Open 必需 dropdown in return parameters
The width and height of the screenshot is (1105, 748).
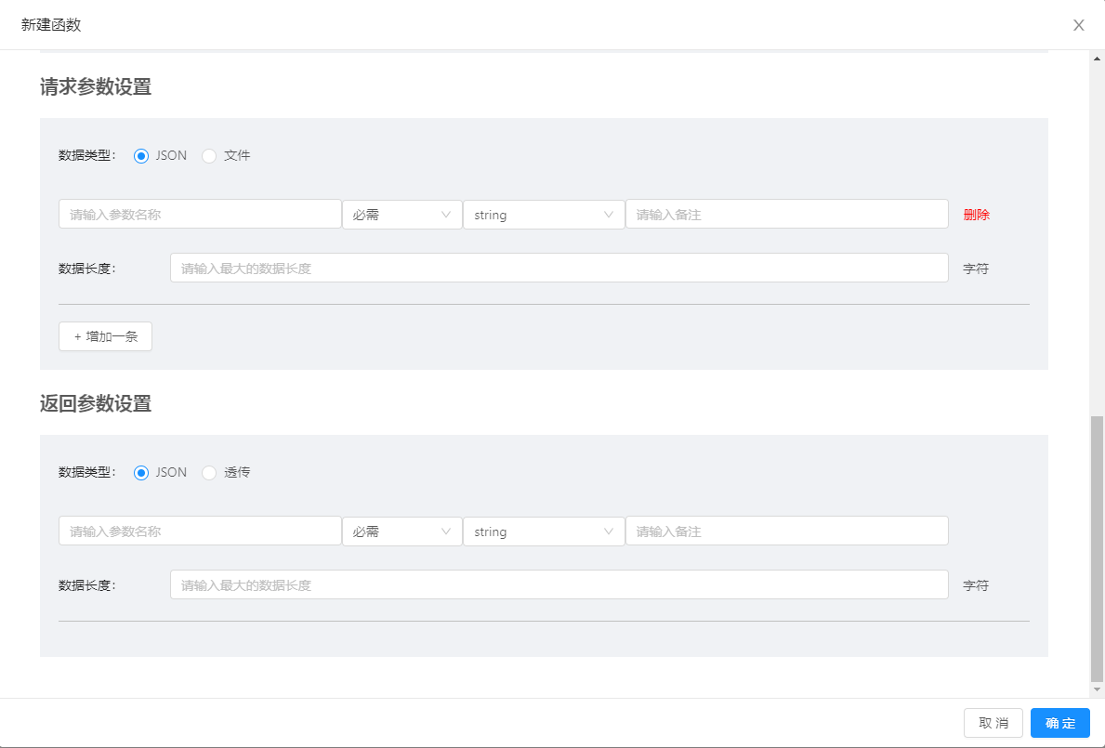point(401,531)
